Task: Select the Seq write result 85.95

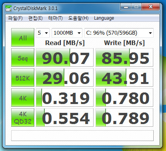Action: pos(124,57)
